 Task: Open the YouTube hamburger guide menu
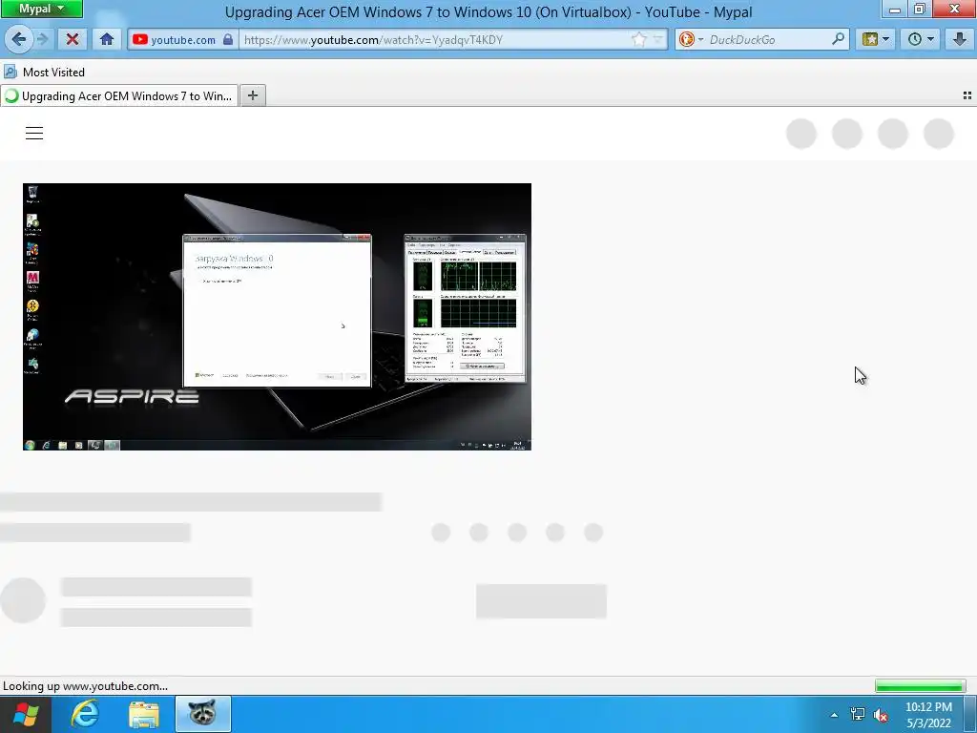tap(34, 133)
